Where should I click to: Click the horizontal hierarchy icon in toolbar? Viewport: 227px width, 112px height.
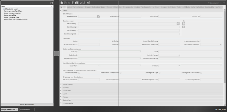coord(88,3)
